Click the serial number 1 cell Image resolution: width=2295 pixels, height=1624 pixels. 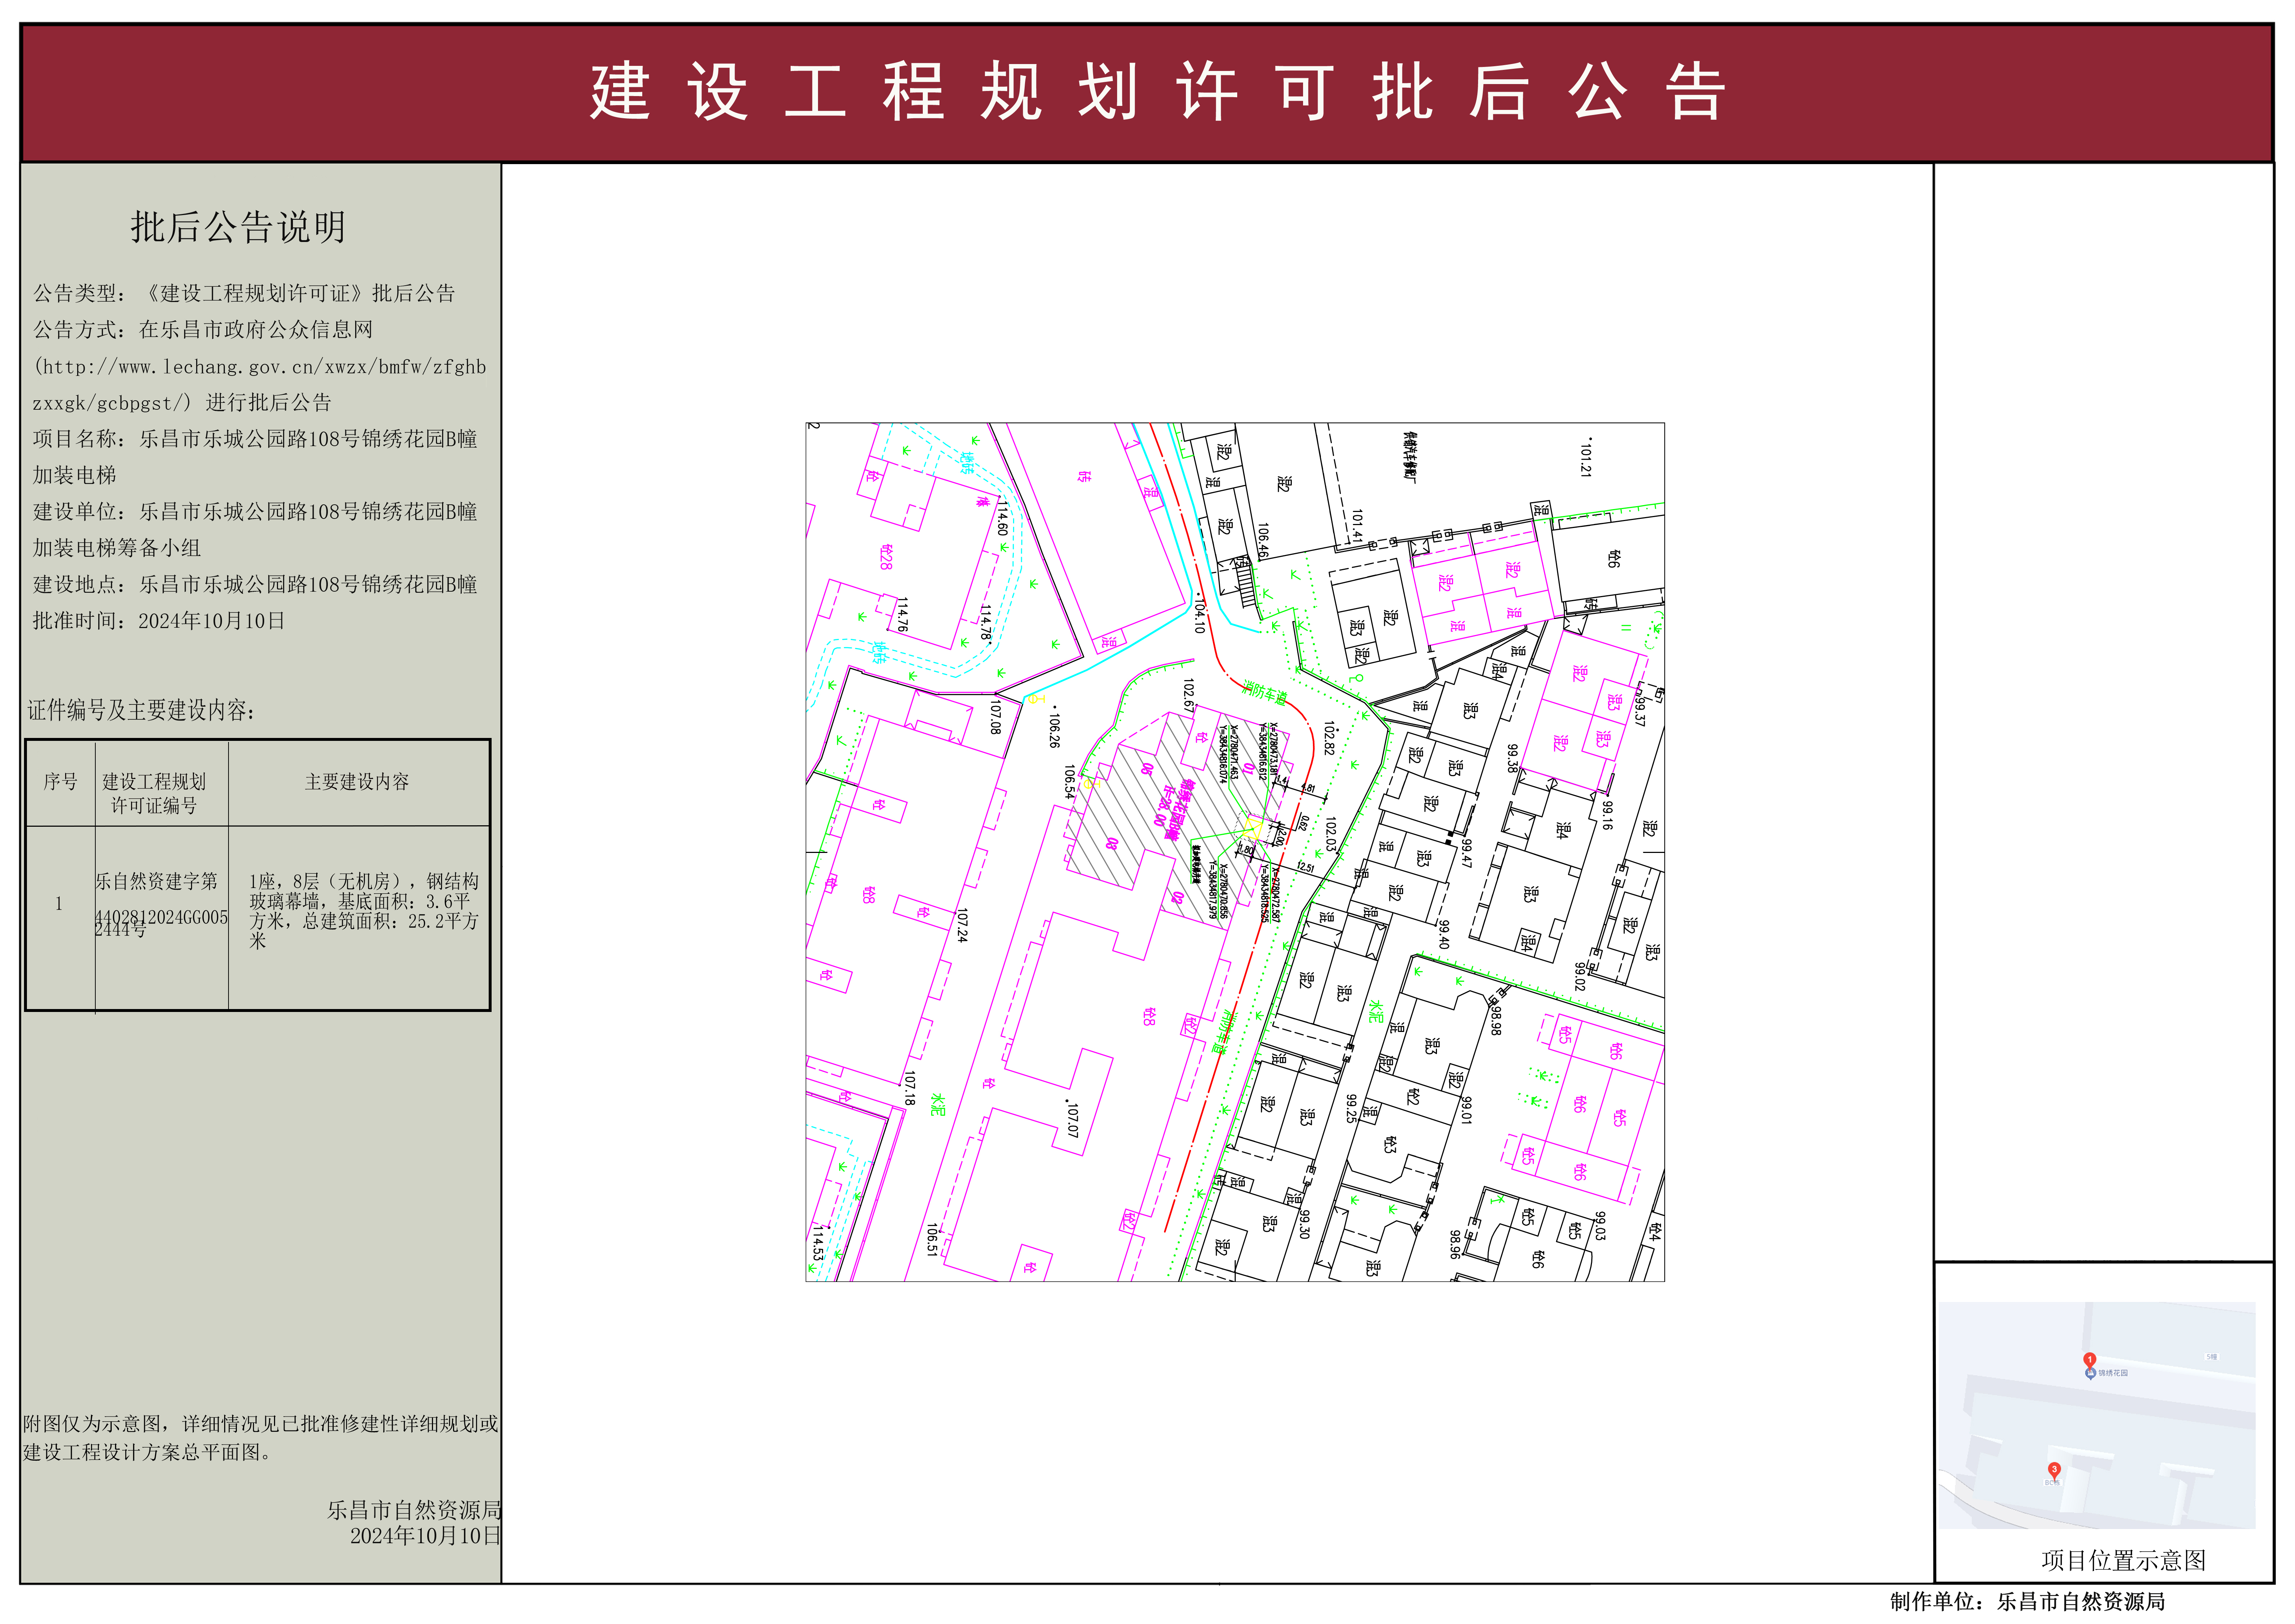coord(59,903)
